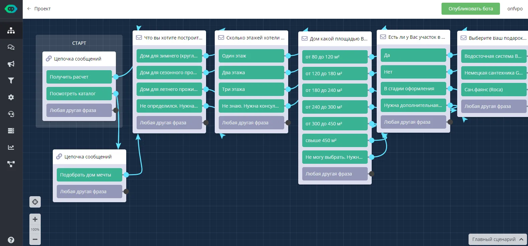Select the Подобрать дом мечты button
528x246 pixels.
click(90, 175)
